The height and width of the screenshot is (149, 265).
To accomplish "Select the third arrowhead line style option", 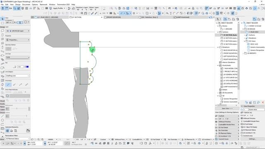I will 20,84.
